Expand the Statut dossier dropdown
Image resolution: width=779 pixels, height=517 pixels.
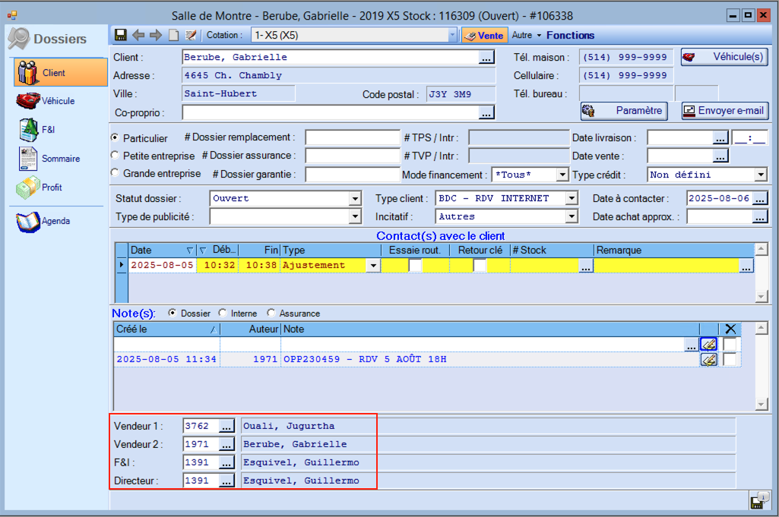coord(354,199)
